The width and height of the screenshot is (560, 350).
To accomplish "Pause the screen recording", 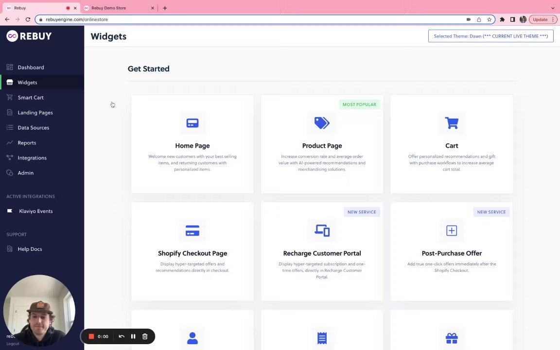I will 133,336.
